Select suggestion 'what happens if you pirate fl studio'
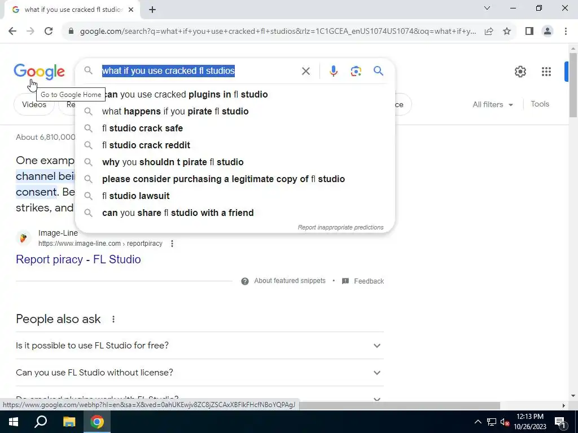The image size is (578, 433). [x=235, y=111]
